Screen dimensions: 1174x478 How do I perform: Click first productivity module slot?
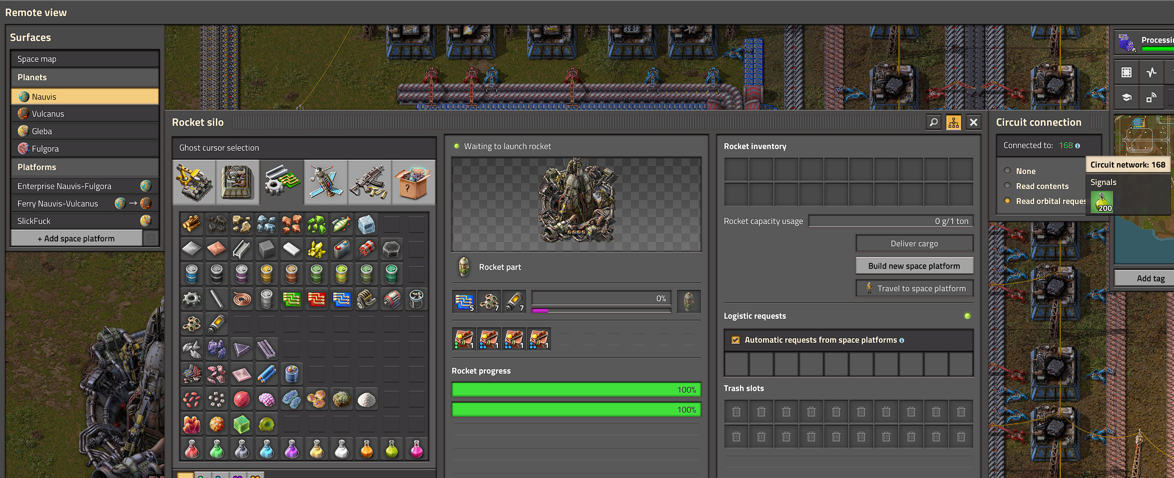465,339
